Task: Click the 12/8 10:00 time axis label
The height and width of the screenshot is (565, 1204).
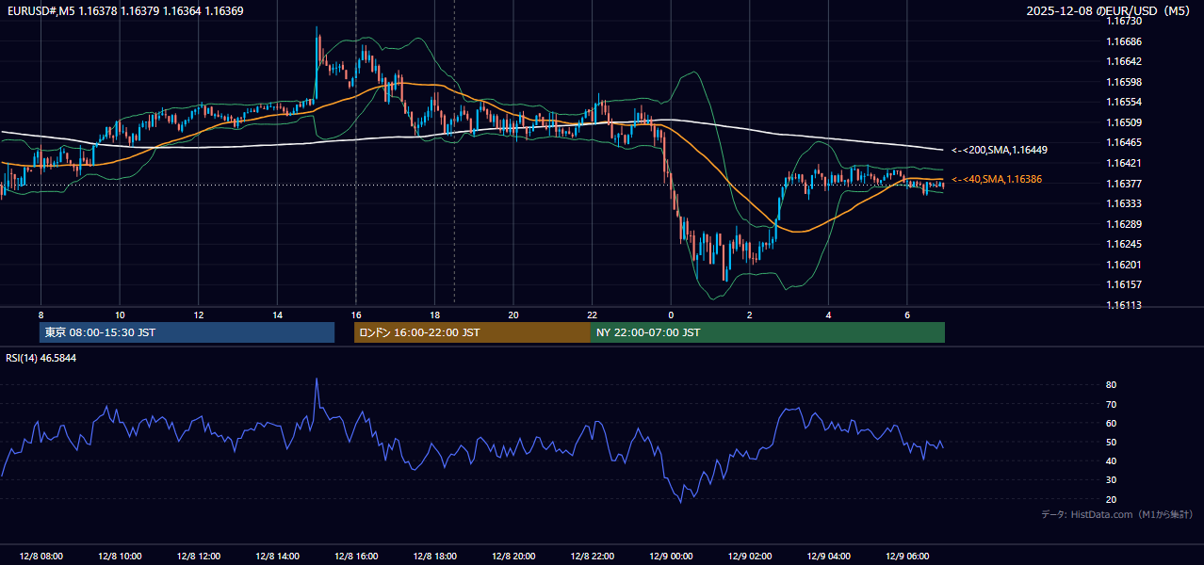Action: tap(120, 557)
